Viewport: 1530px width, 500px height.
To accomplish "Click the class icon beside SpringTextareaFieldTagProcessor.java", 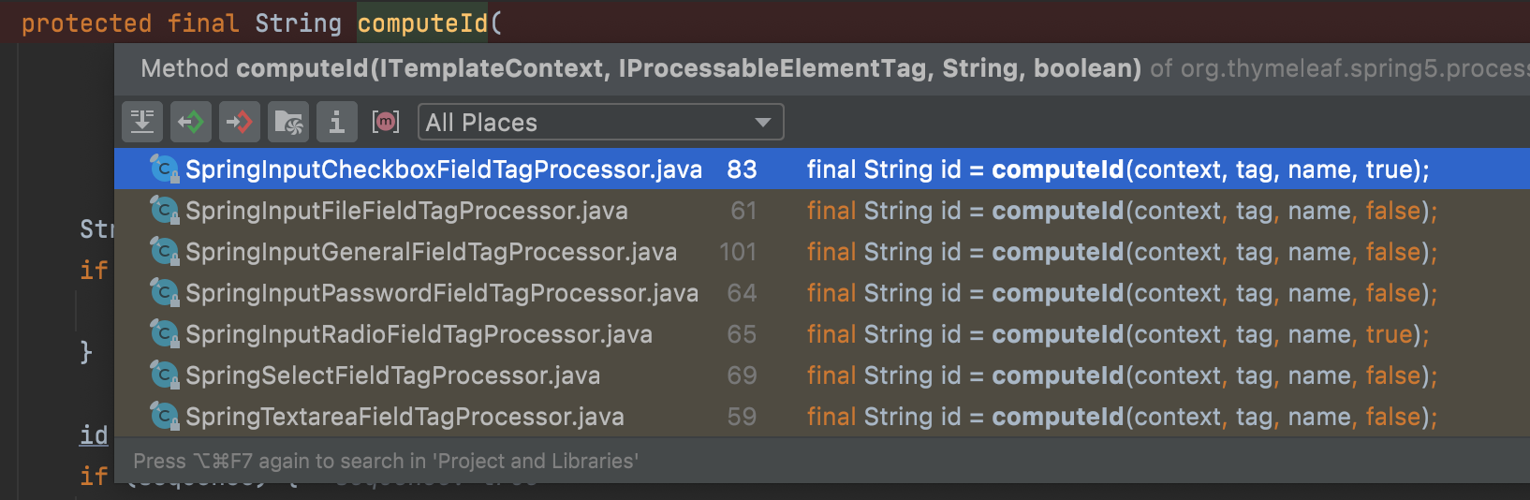I will (165, 417).
